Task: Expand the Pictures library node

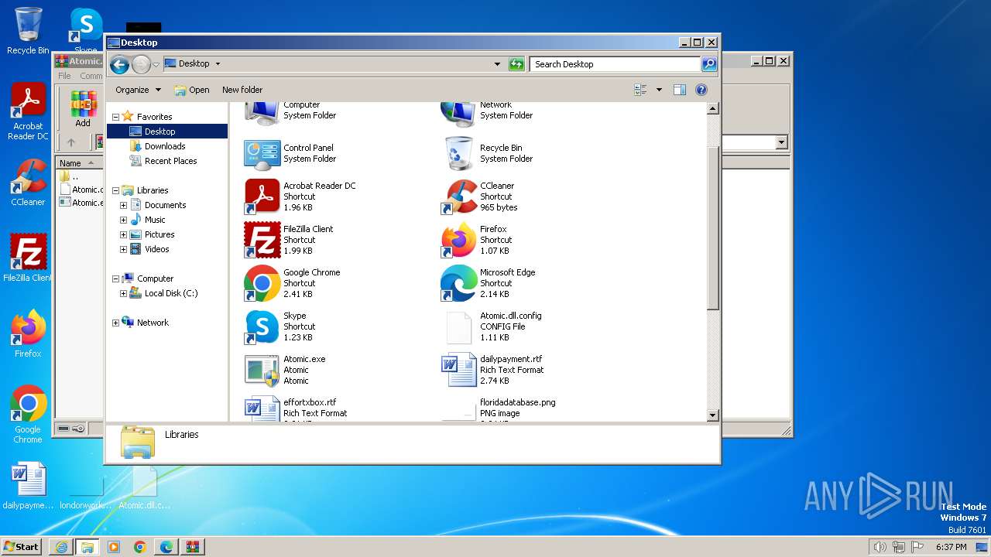Action: (x=123, y=234)
